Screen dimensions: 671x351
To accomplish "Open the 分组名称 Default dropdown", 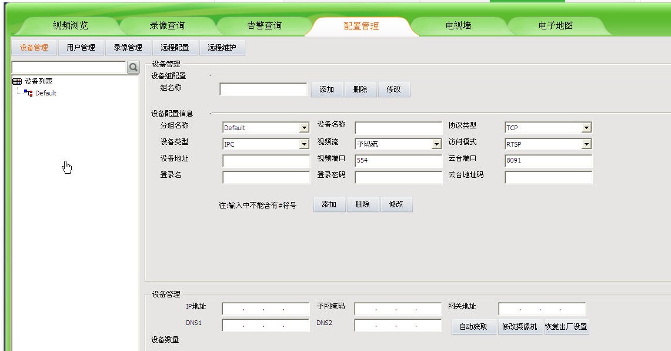I will tap(266, 128).
